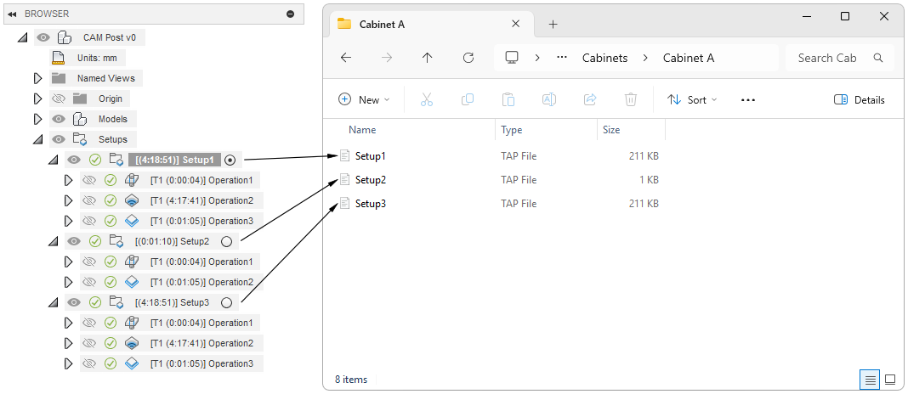Click the Rename icon in toolbar
Viewport: 908px width, 394px height.
pyautogui.click(x=549, y=99)
